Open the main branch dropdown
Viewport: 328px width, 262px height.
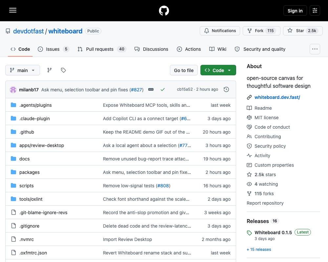click(x=23, y=70)
